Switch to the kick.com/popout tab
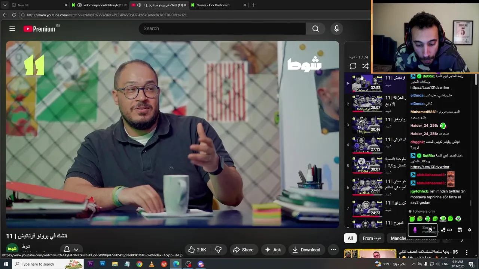This screenshot has width=479, height=269. click(x=100, y=5)
